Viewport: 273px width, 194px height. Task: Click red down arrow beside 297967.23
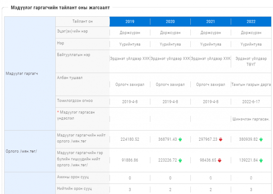click(221, 139)
